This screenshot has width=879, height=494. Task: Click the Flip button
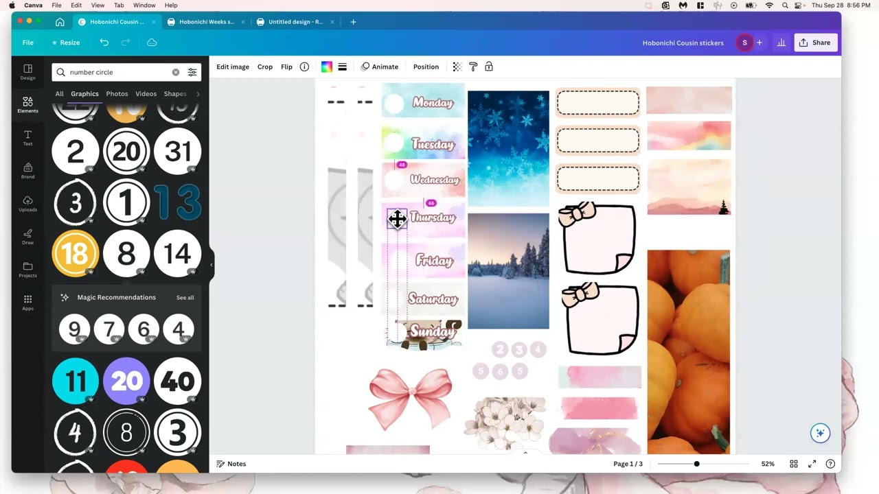coord(286,67)
